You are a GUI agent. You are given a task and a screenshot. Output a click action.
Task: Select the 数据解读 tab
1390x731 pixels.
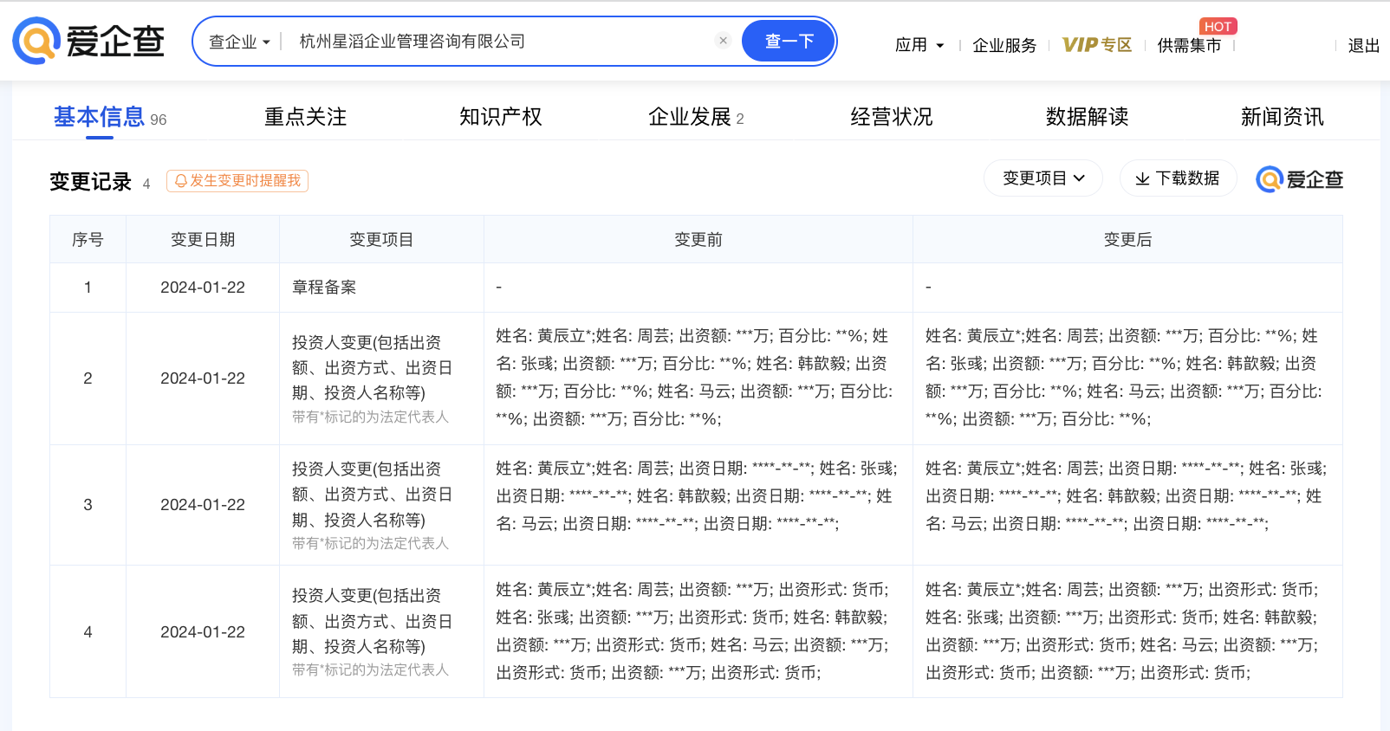tap(1087, 117)
